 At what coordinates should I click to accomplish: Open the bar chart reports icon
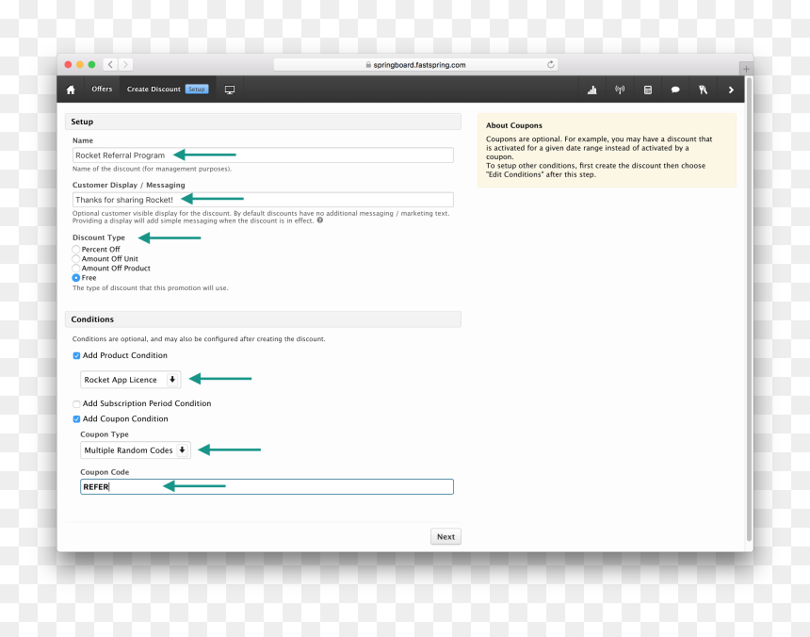click(x=592, y=90)
